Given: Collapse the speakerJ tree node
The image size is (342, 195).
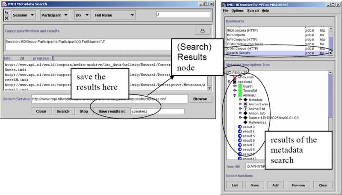Looking at the screenshot, I should point(229,82).
